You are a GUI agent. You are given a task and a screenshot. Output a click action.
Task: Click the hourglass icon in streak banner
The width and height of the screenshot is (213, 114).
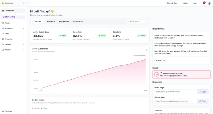tap(161, 73)
